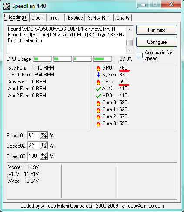Click the '+12V: 11,51V' voltage reading

(23, 174)
